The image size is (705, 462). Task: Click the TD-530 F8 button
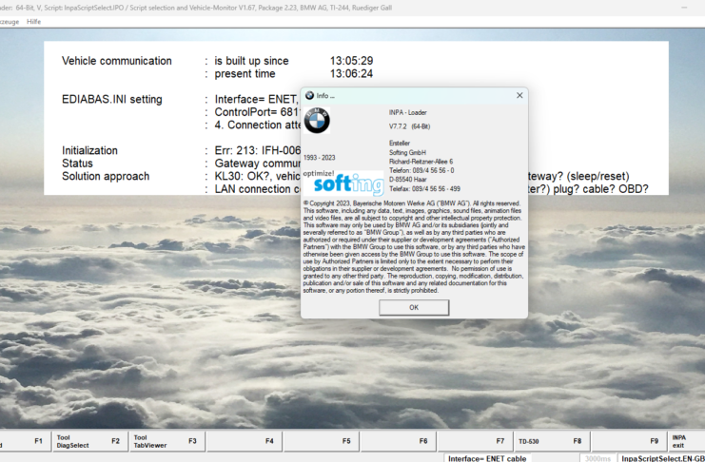coord(552,441)
